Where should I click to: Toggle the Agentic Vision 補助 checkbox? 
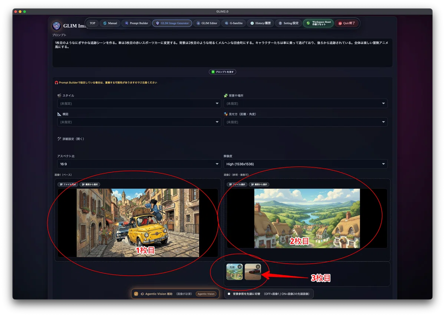pos(136,294)
